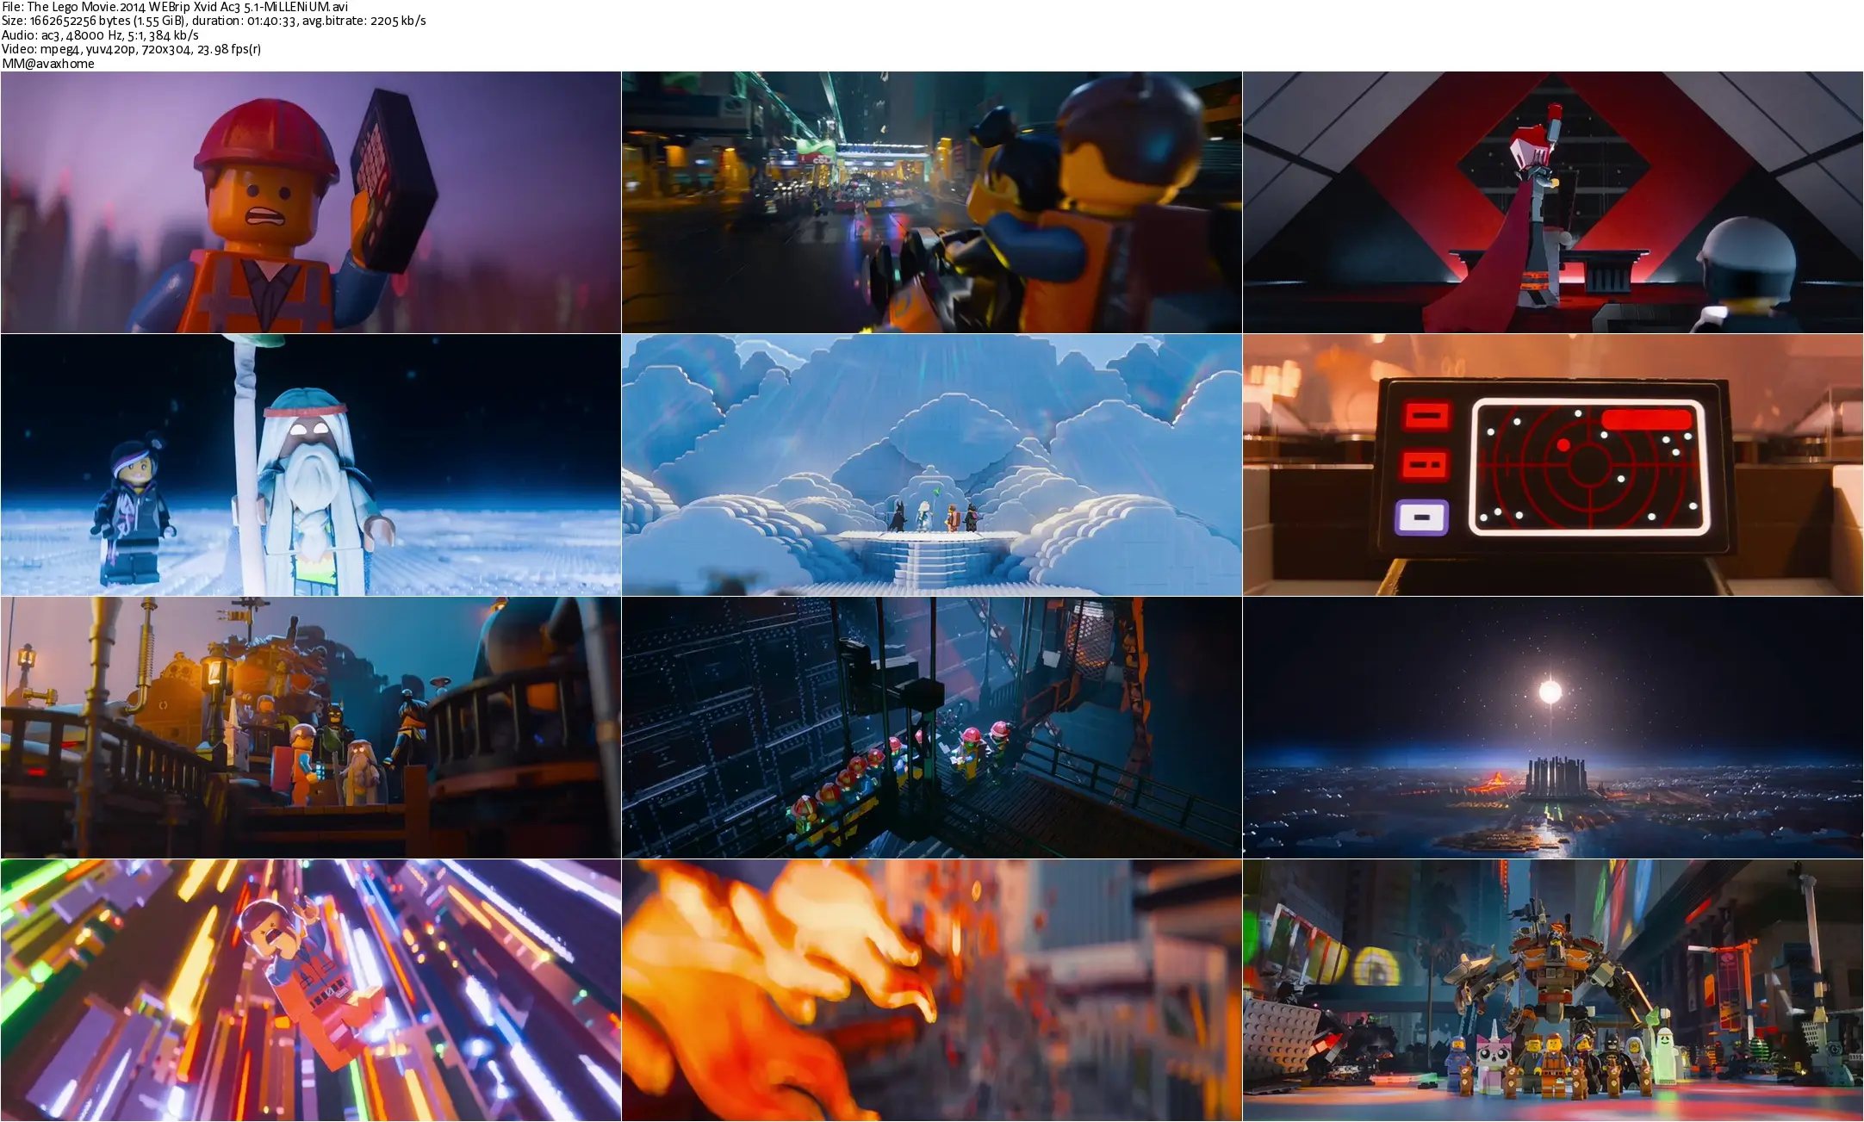Click the thumbnail of Emmet holding black brick

click(x=310, y=202)
